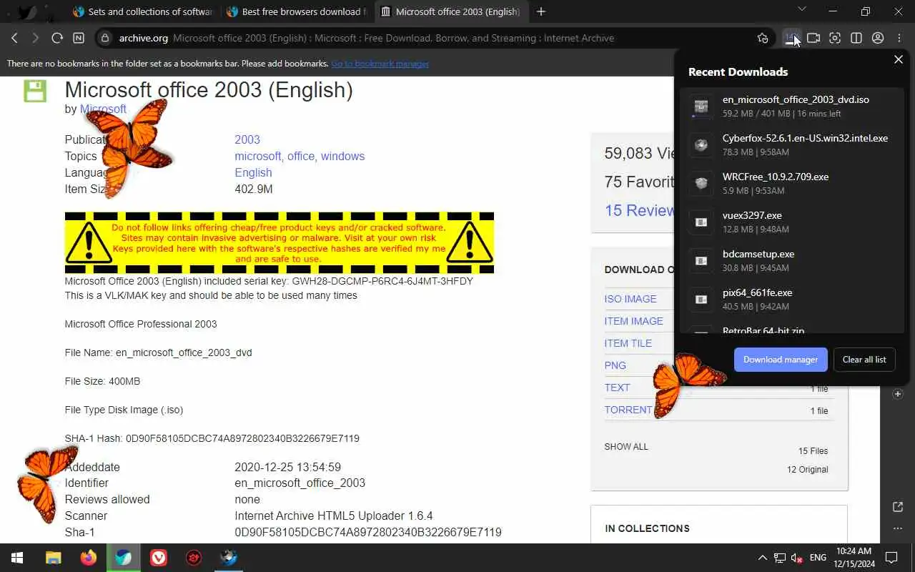Click the pix64_661fe.exe file icon
Image resolution: width=915 pixels, height=572 pixels.
coord(701,300)
